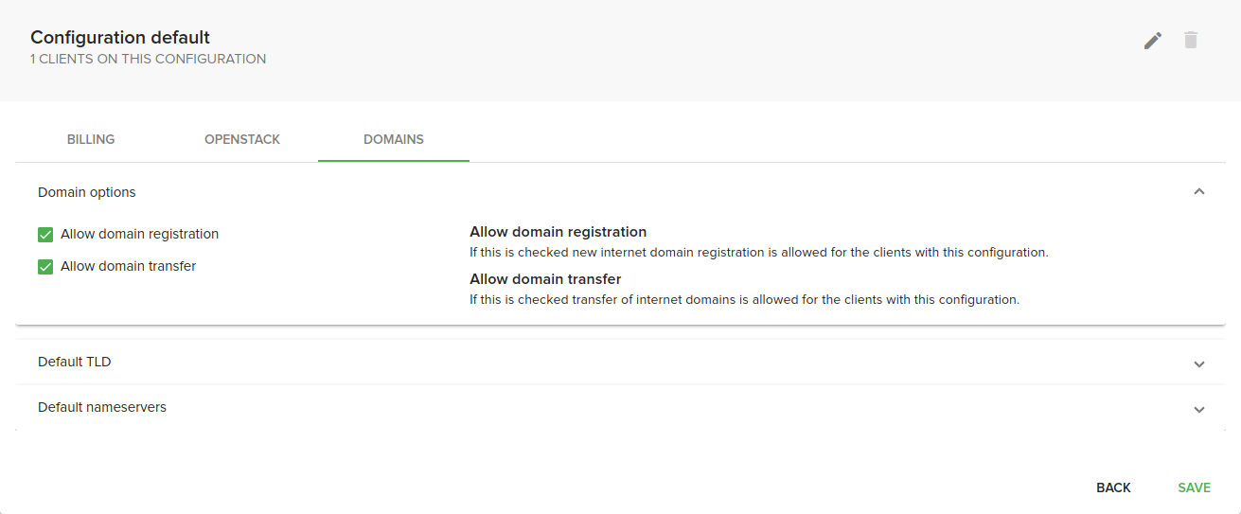Expand Default nameservers with its chevron arrow
Image resolution: width=1241 pixels, height=514 pixels.
[1199, 409]
